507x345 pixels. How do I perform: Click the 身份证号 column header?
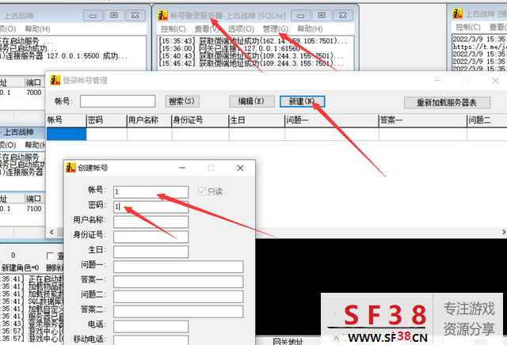tap(200, 120)
